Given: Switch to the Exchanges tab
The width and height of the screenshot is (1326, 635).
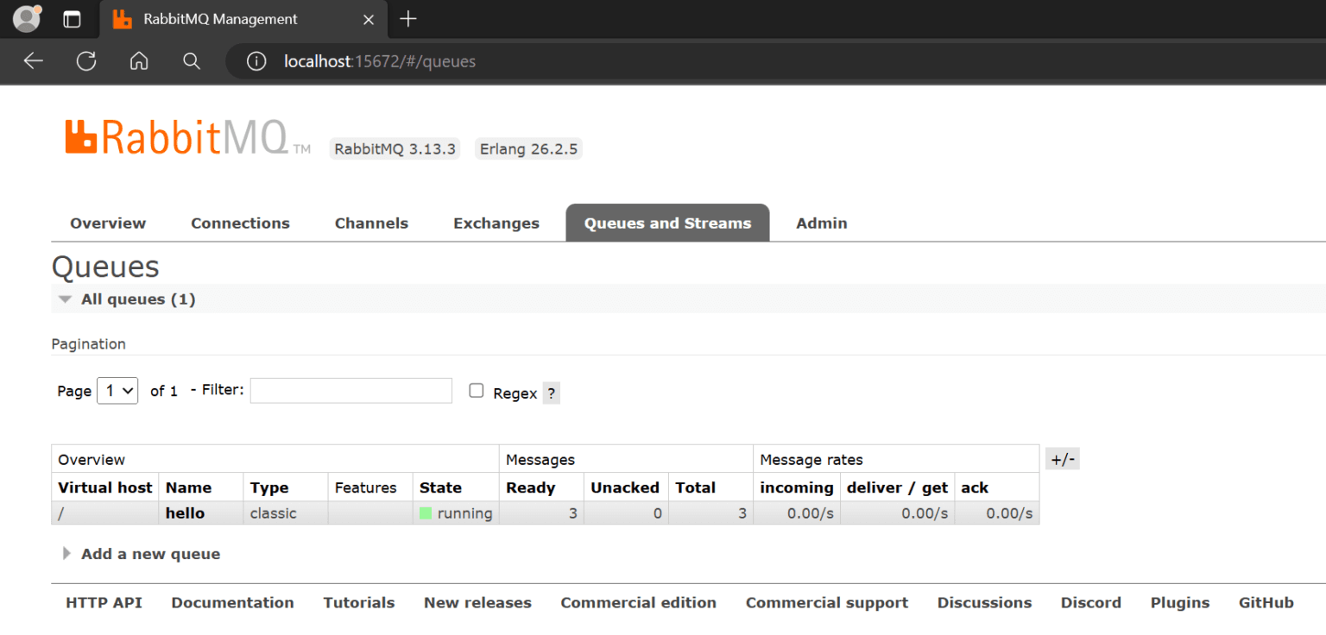Looking at the screenshot, I should tap(496, 223).
